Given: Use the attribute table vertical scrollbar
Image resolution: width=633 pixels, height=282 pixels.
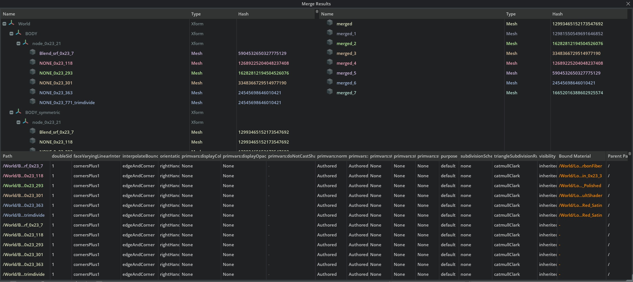Looking at the screenshot, I should click(x=630, y=154).
